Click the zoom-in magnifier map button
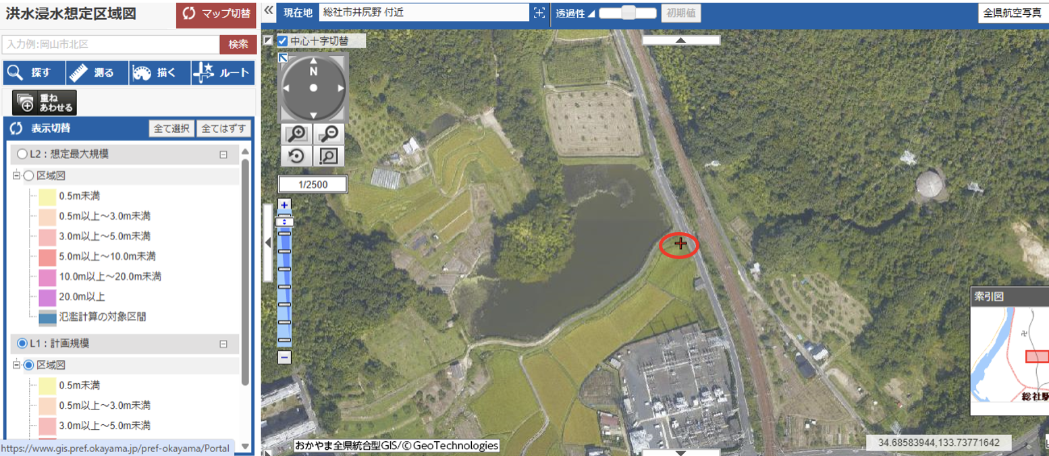 point(297,134)
